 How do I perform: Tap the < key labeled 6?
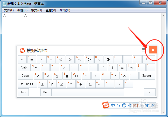[80, 59]
